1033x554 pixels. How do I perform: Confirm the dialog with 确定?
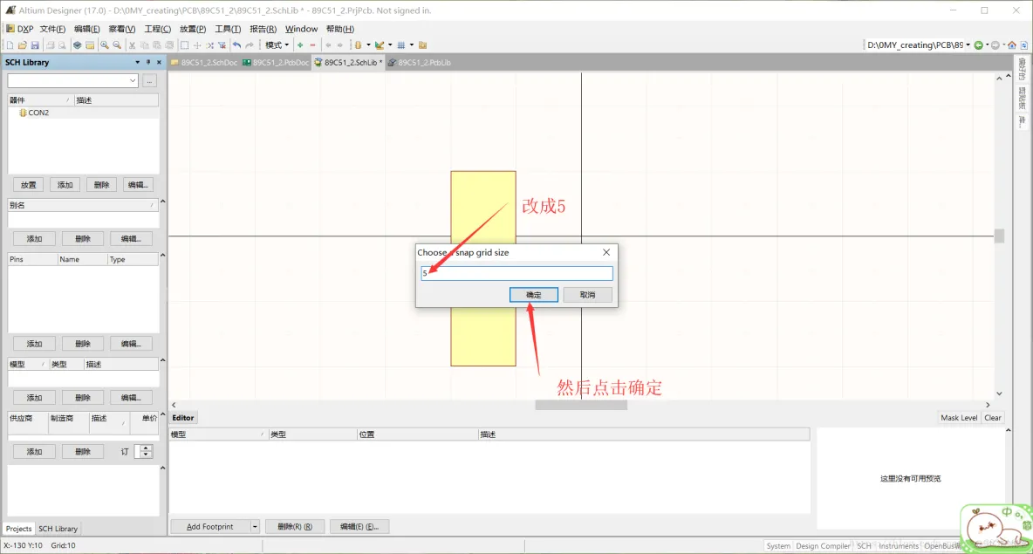tap(534, 295)
